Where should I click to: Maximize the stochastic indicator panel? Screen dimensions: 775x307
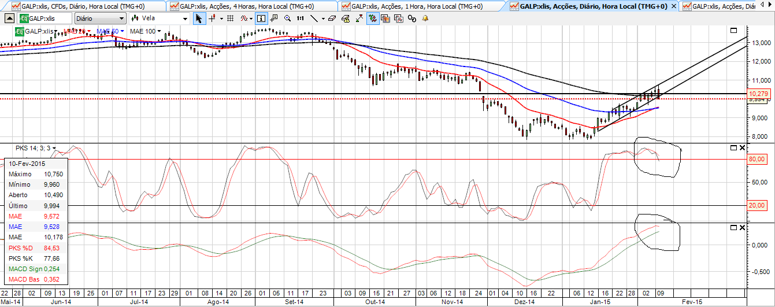click(x=733, y=148)
